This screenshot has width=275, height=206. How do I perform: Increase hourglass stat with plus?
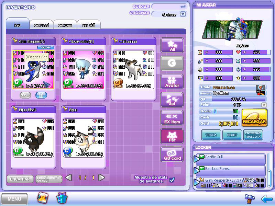tap(207, 52)
